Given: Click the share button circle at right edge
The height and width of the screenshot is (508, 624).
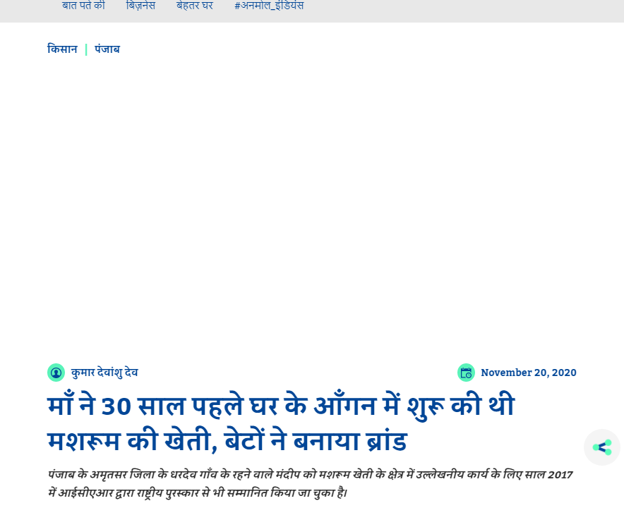Looking at the screenshot, I should [x=601, y=447].
